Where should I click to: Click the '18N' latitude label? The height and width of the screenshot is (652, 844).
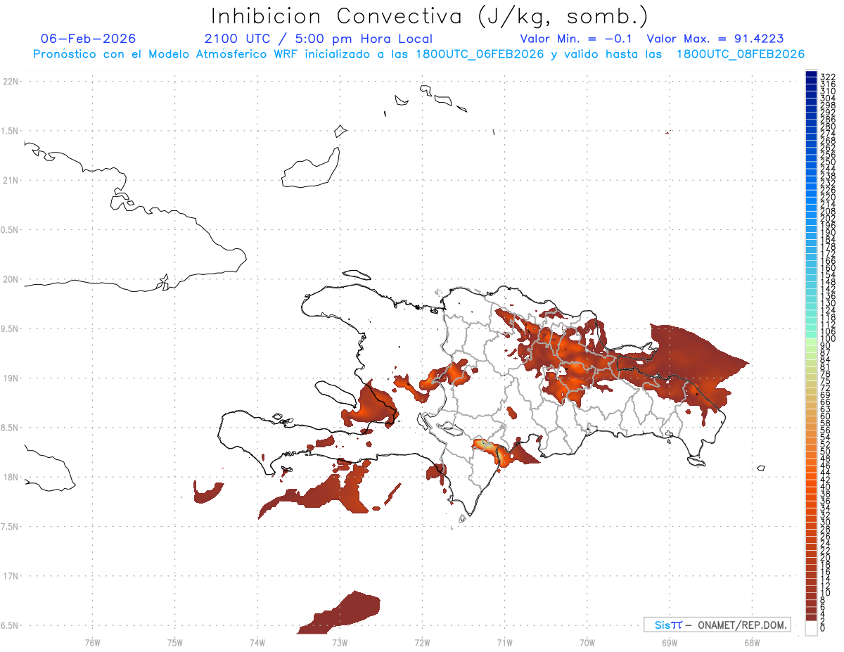(11, 477)
